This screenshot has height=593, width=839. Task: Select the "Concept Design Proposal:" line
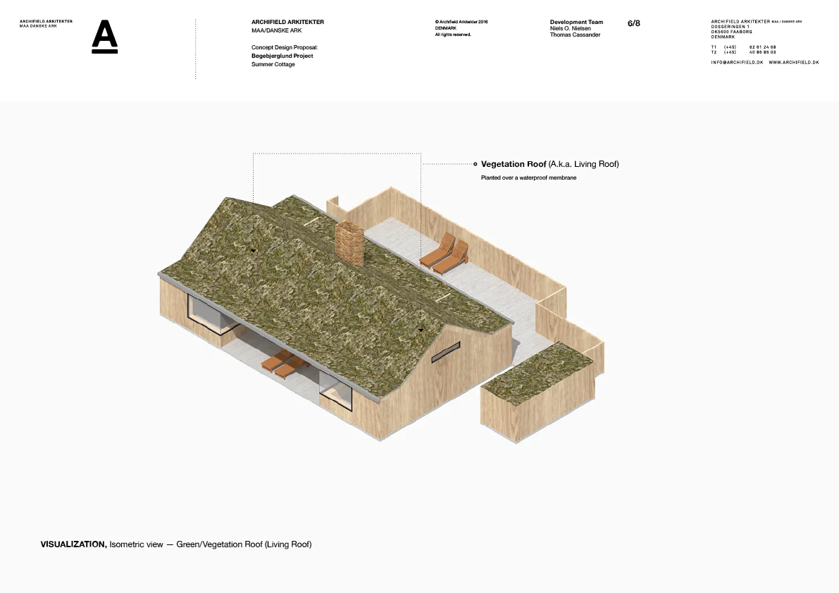click(284, 48)
